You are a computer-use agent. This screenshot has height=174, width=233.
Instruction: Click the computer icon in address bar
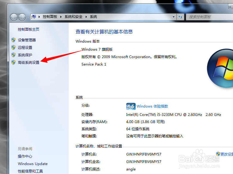[x=34, y=17]
